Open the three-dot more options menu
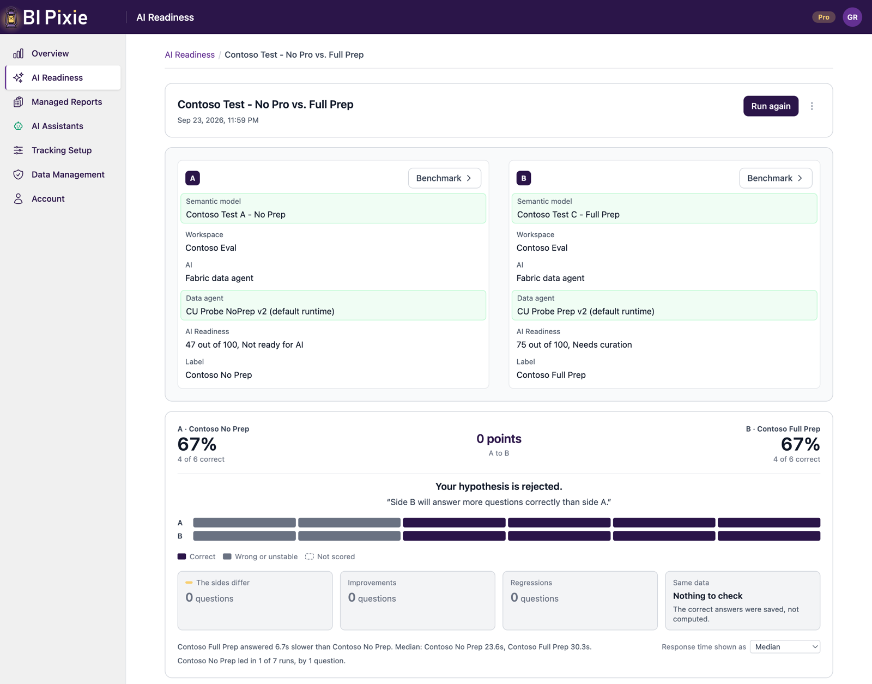 point(812,106)
